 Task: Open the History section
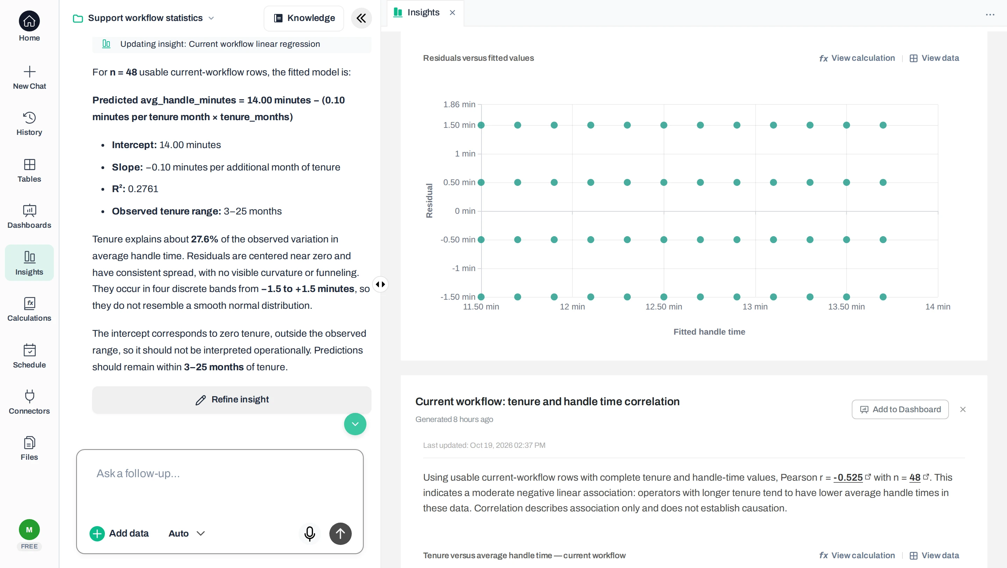tap(29, 124)
